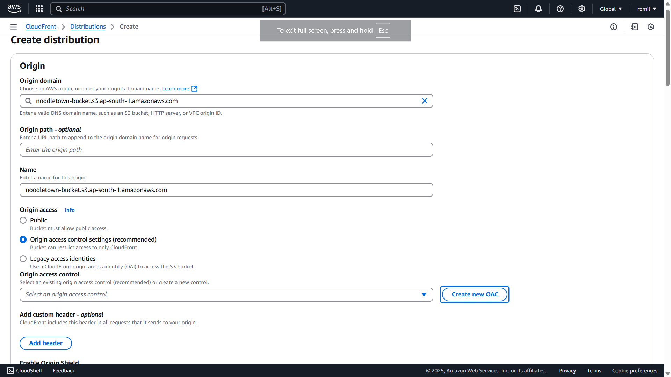Screen dimensions: 671x377
Task: Select Legacy access identities option
Action: click(23, 259)
